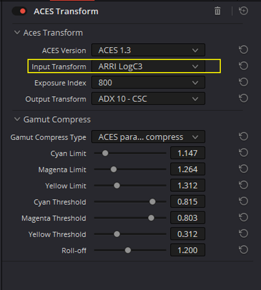The image size is (261, 290).
Task: Reset the Roll-off value
Action: coord(244,250)
